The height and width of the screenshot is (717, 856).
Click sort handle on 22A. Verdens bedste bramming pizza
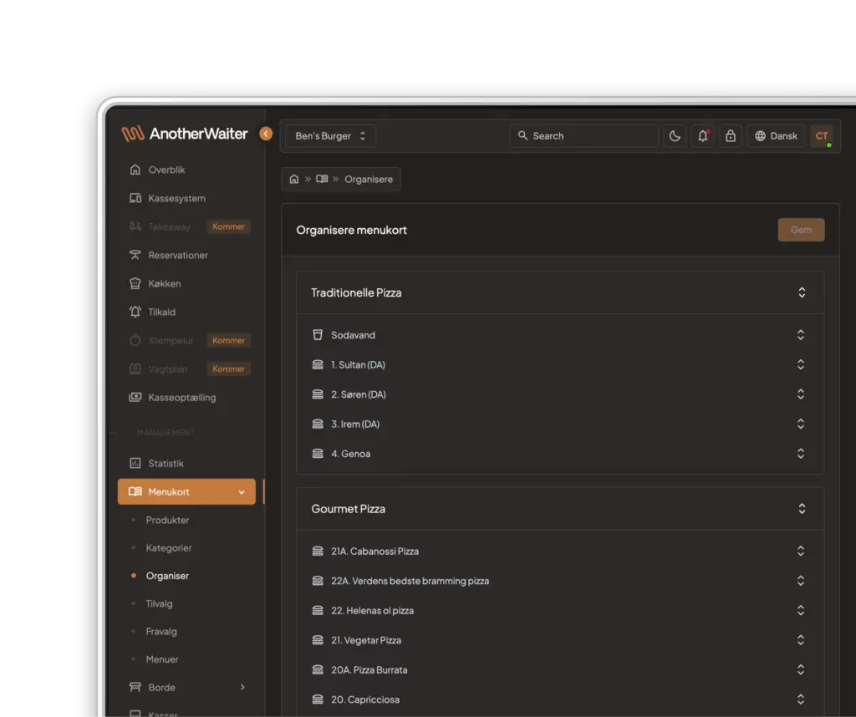coord(800,581)
